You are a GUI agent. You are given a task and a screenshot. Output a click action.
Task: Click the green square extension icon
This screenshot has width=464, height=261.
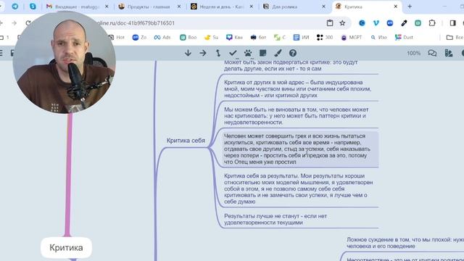click(x=418, y=22)
